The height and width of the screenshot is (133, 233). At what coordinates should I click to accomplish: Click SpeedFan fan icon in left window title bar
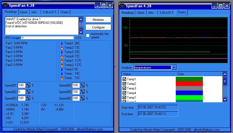[5, 5]
